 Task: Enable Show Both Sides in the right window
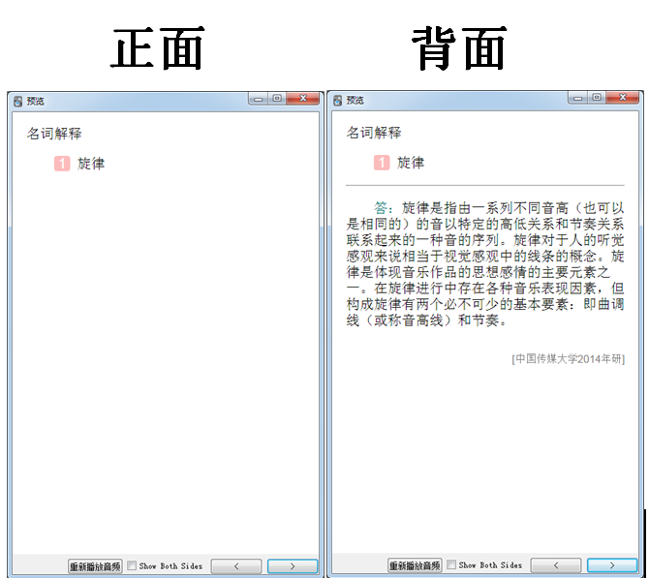[451, 564]
